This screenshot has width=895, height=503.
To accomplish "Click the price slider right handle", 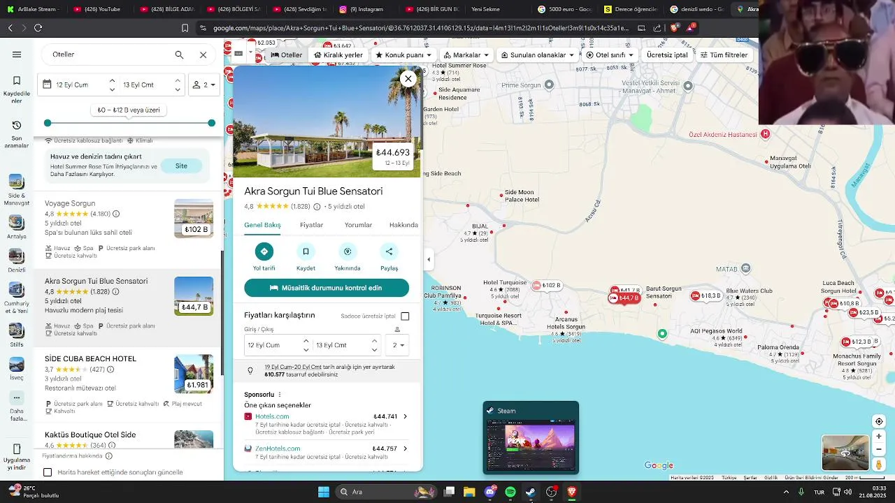I will [x=211, y=123].
